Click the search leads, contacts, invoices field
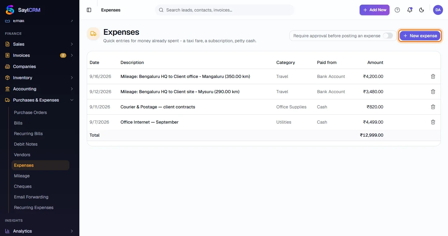Viewport: 448px width, 236px height. tap(225, 10)
